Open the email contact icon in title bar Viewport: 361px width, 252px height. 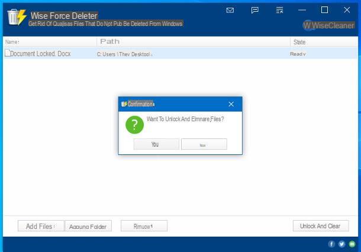(230, 10)
